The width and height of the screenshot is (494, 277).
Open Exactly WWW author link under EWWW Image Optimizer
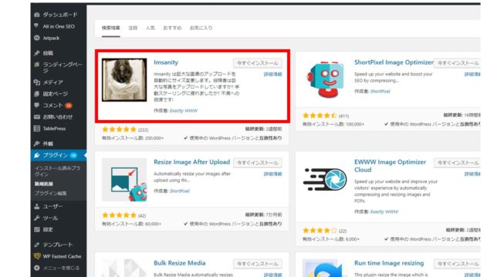click(384, 212)
